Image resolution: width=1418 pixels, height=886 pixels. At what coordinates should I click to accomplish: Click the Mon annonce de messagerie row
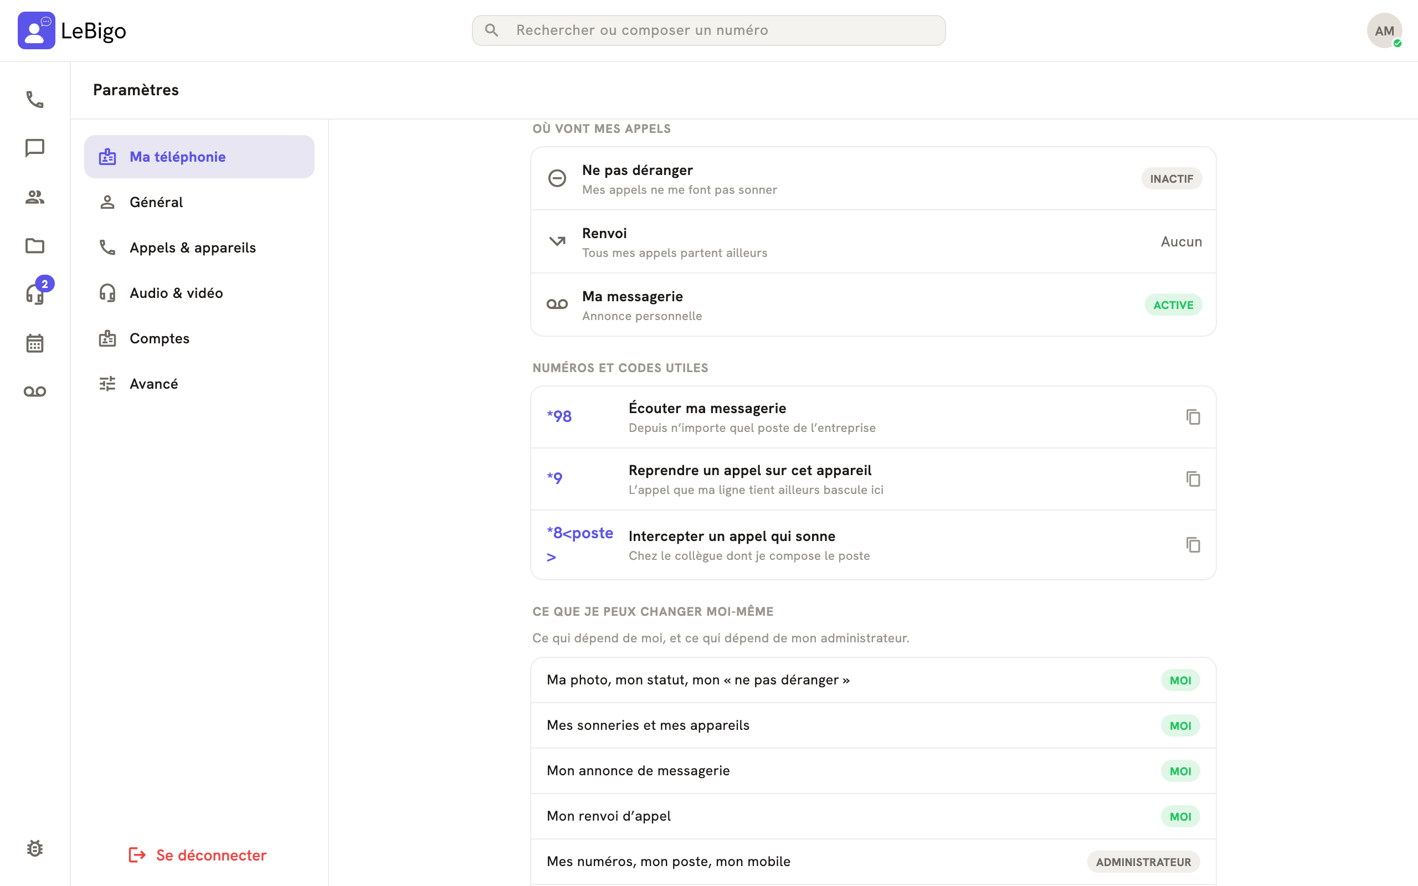[873, 771]
